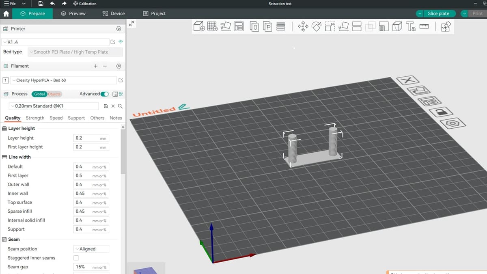Open the Calibration menu in the title bar

coord(85,4)
